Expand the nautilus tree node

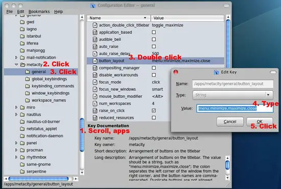[x=16, y=115]
